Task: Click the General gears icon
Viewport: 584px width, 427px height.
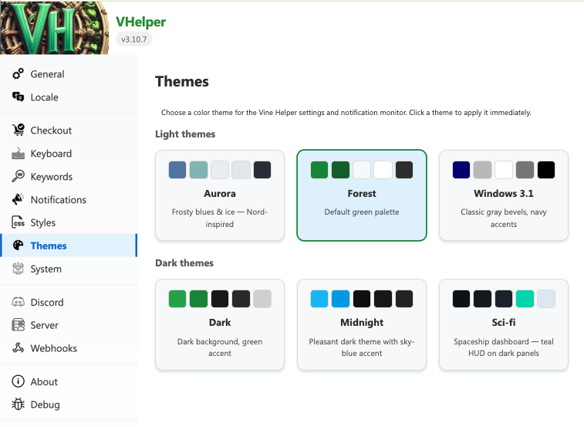Action: pos(18,74)
